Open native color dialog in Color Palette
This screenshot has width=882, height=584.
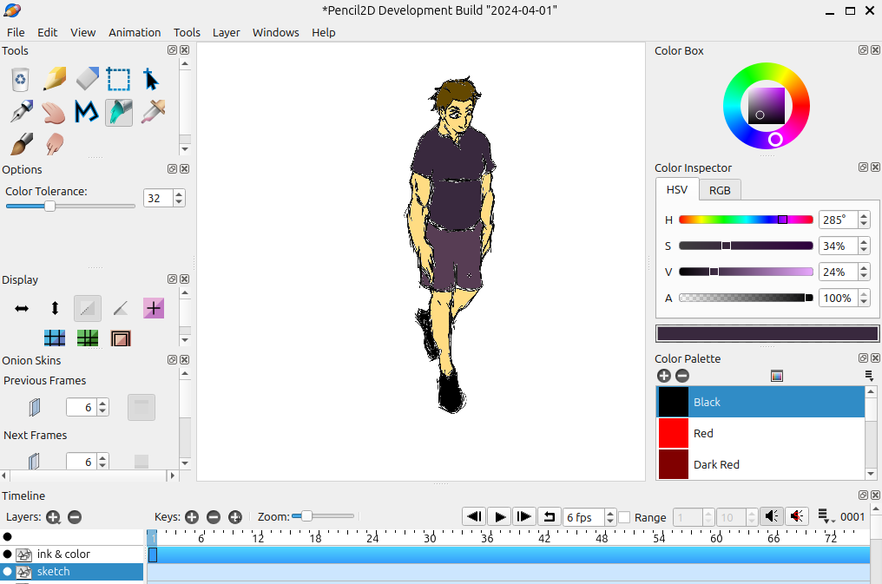pyautogui.click(x=777, y=376)
